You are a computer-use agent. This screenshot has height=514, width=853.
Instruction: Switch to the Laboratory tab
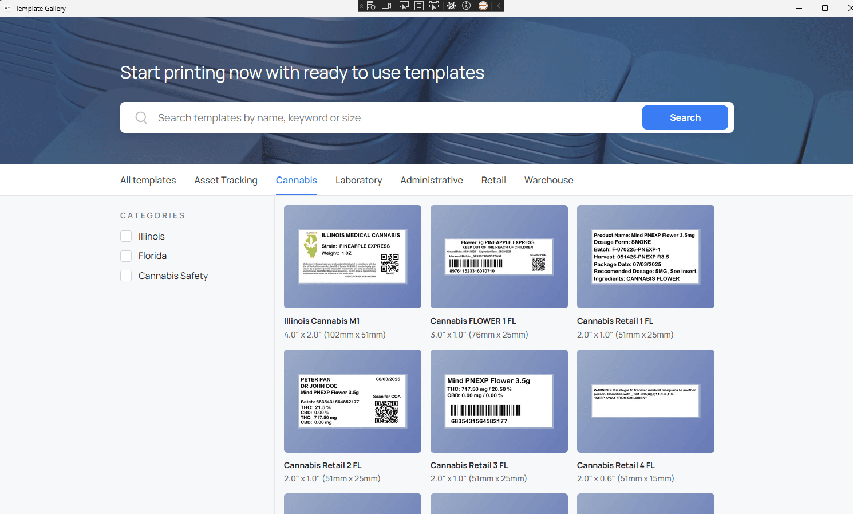(x=358, y=180)
